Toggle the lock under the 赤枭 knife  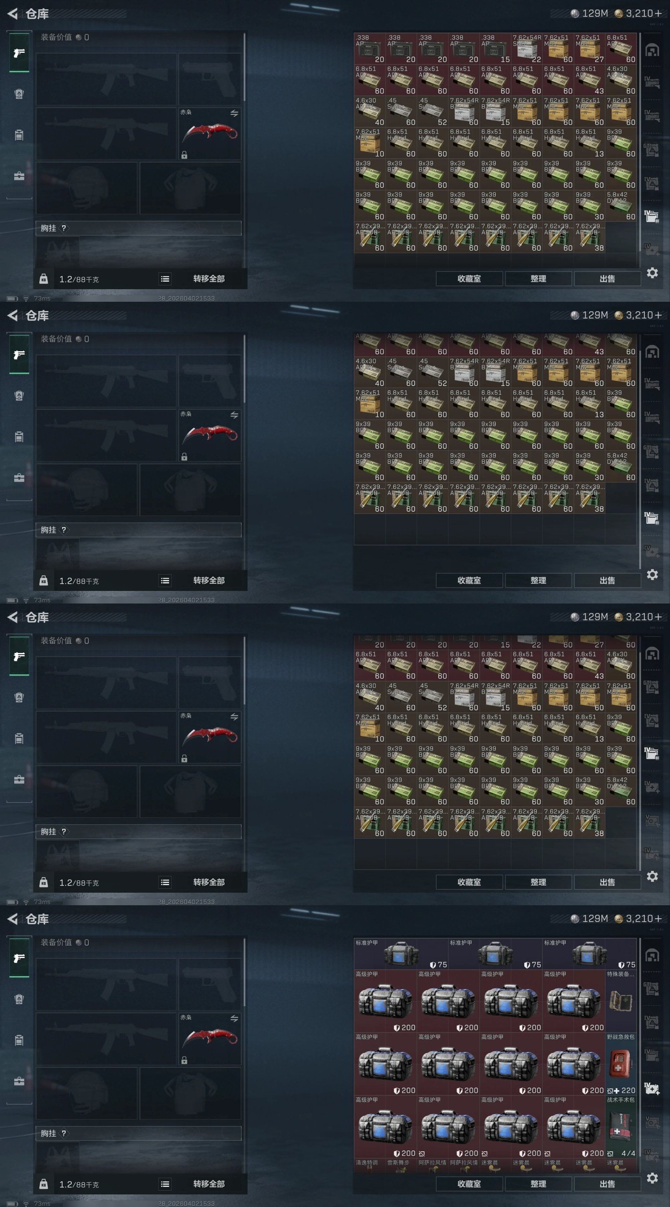(184, 155)
